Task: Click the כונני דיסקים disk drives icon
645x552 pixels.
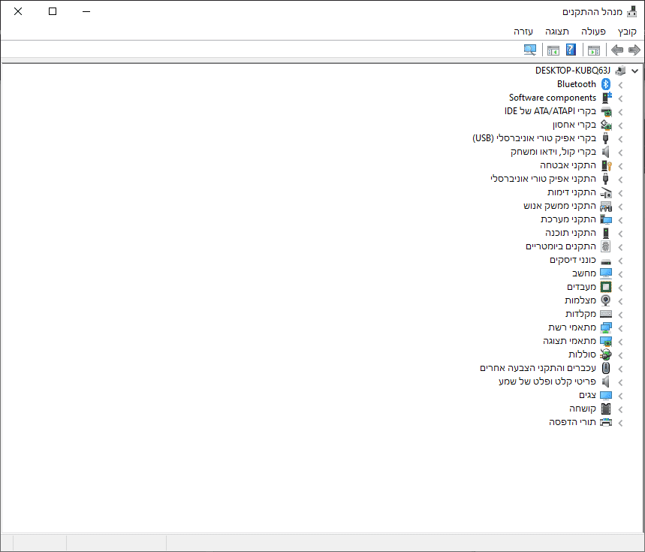Action: tap(606, 261)
